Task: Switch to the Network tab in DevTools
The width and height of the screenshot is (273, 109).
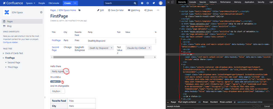Action: pyautogui.click(x=213, y=2)
